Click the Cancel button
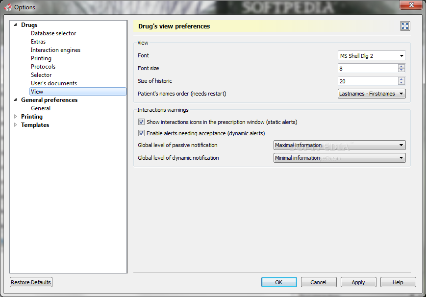Screen dimensions: 426x297 319,282
